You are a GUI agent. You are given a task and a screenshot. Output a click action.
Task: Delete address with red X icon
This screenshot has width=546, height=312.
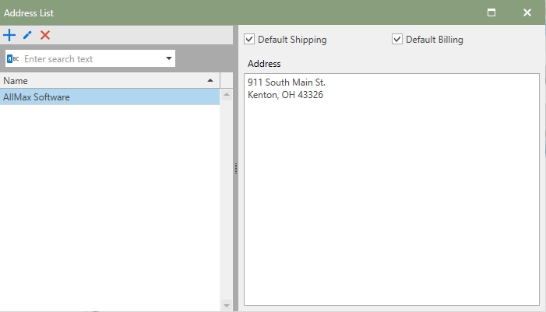45,35
